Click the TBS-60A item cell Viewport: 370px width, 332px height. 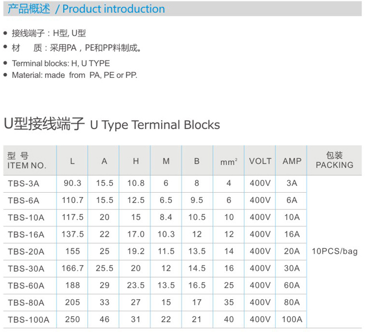(x=25, y=285)
